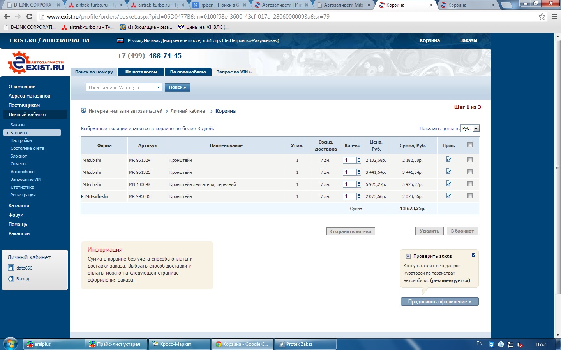Open the currency Руб. dropdown

point(476,129)
